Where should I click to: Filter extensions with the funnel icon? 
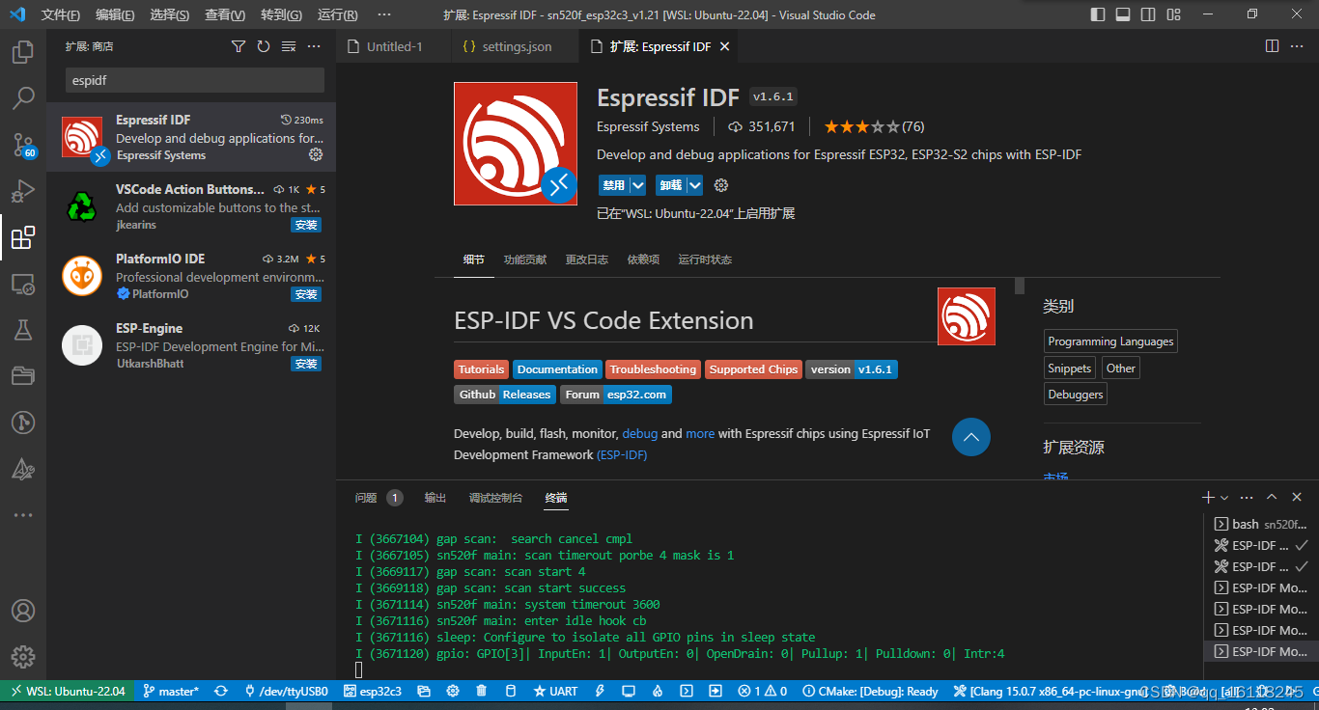click(239, 46)
